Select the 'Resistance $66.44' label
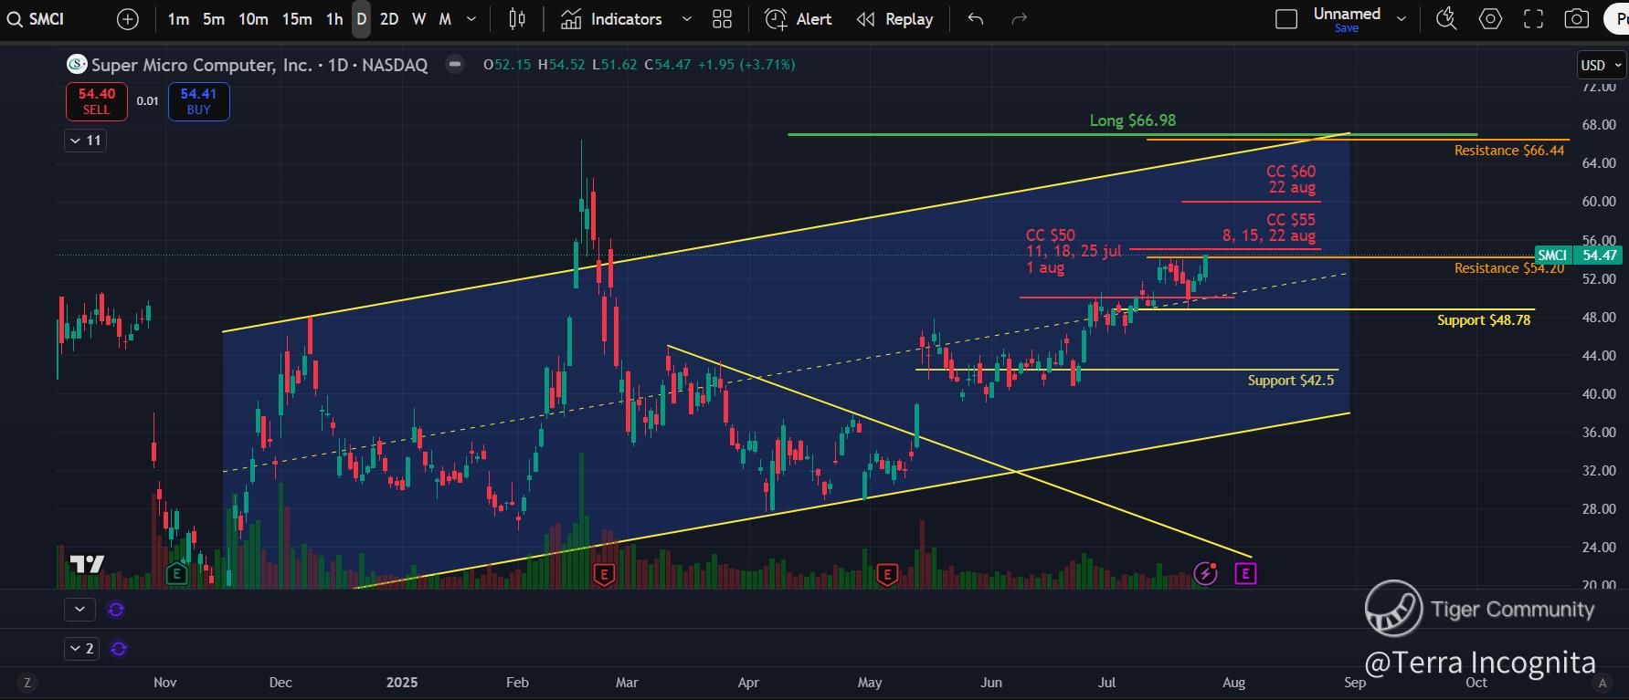1629x700 pixels. click(x=1509, y=151)
